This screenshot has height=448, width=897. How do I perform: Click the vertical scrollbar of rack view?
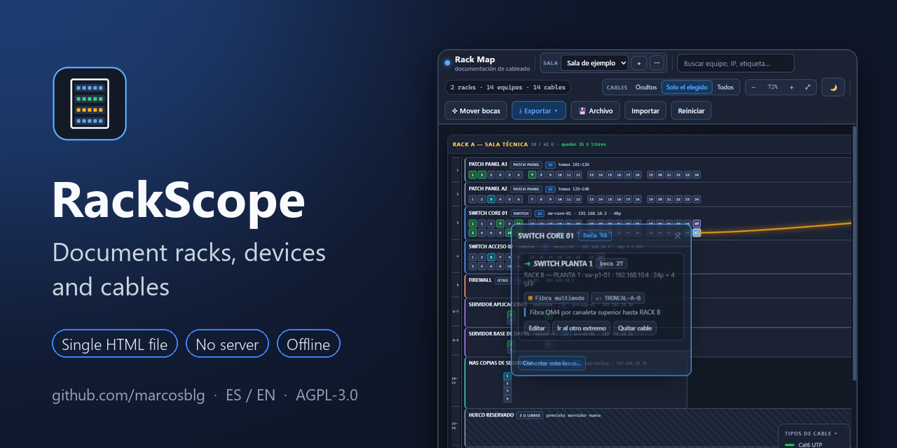854,252
